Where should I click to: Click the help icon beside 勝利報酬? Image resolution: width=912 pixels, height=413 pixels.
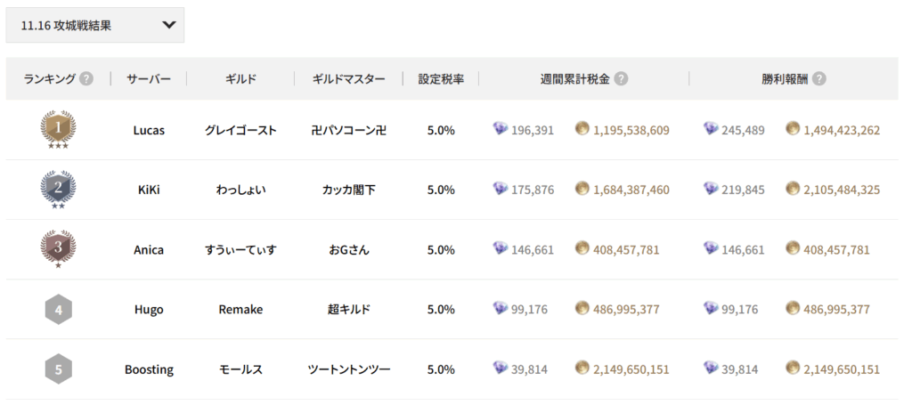[818, 78]
